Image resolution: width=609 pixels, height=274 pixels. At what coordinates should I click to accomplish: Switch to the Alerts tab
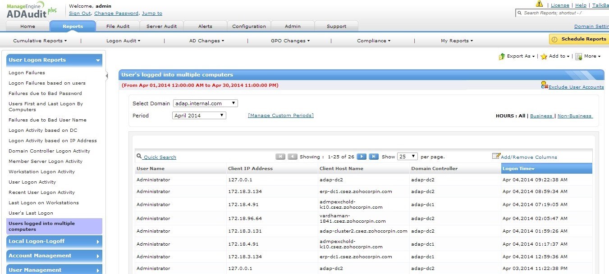[205, 27]
